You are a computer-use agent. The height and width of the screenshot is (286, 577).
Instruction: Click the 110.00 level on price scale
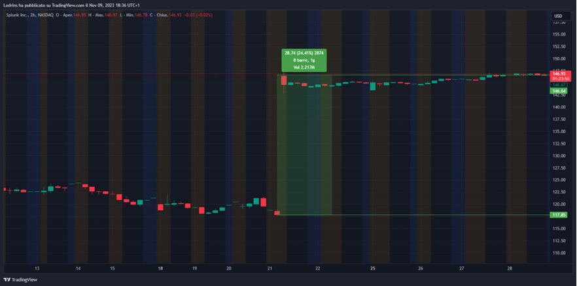pyautogui.click(x=558, y=253)
